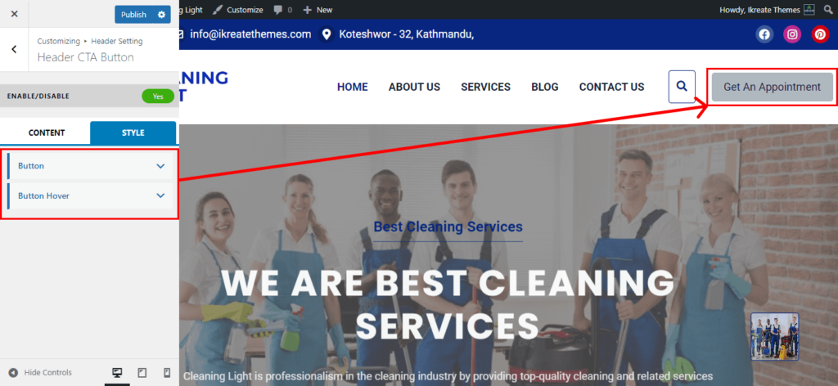Open publish settings gear icon
Screen dimensions: 838x386
point(161,15)
